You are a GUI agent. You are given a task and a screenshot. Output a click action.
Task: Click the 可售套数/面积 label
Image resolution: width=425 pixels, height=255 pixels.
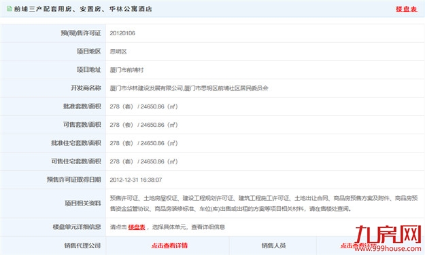click(x=82, y=125)
